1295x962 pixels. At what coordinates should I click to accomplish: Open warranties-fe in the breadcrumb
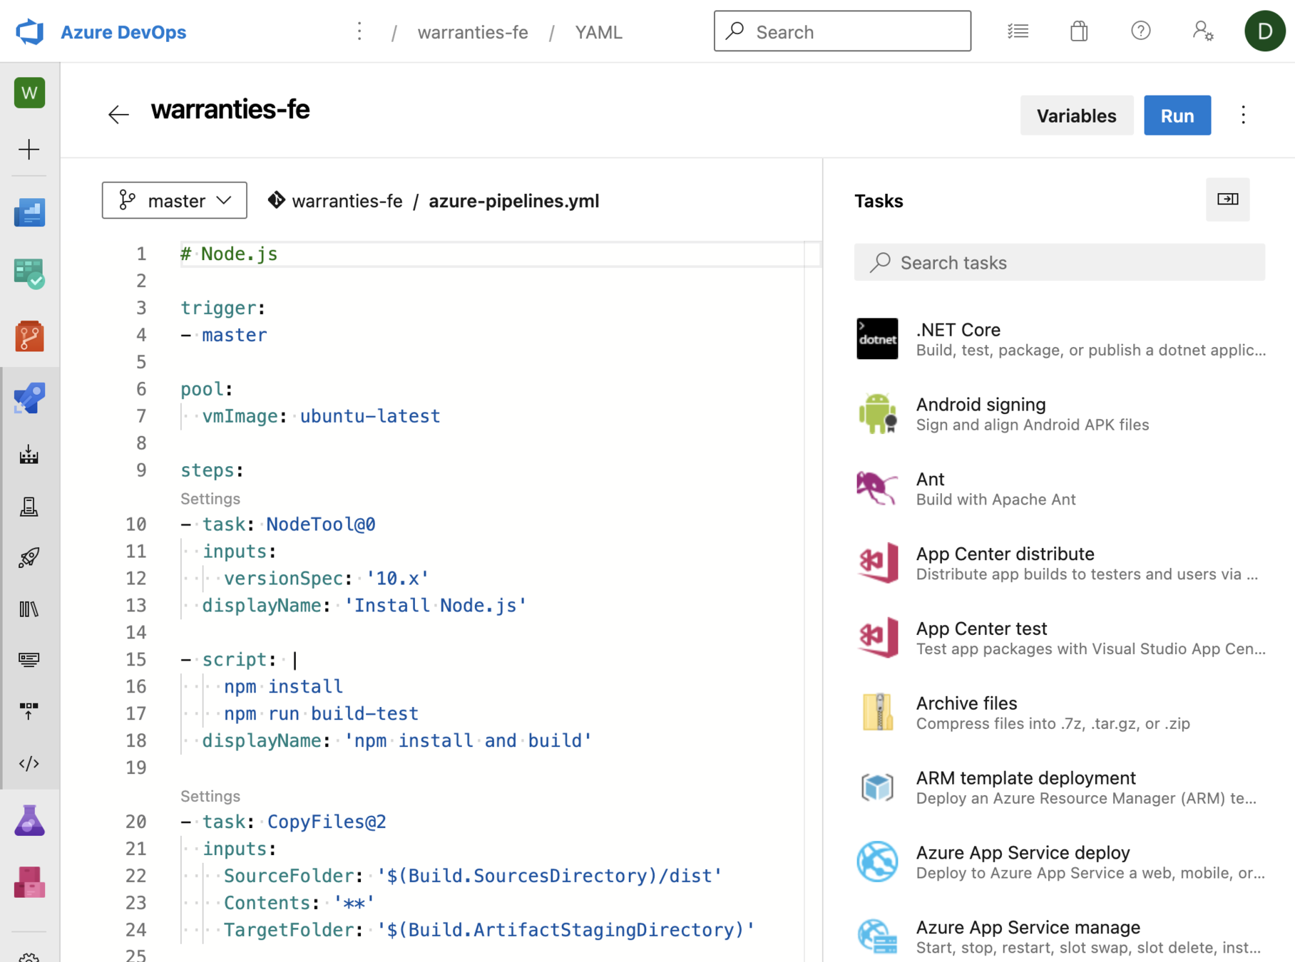click(473, 32)
